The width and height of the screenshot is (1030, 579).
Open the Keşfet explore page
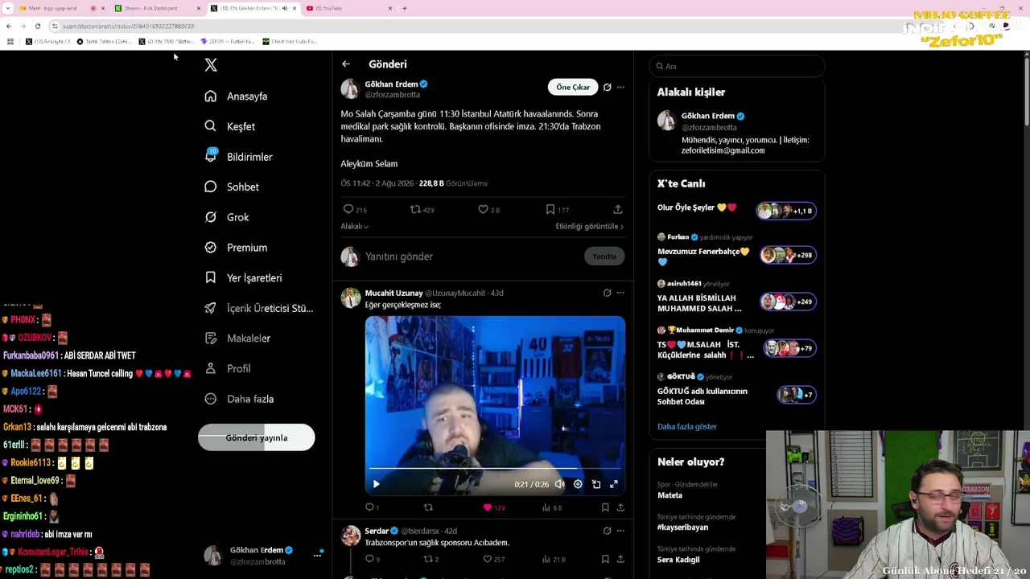[230, 126]
